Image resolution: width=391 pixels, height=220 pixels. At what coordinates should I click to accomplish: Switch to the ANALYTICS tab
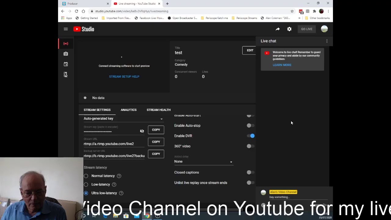click(x=129, y=110)
